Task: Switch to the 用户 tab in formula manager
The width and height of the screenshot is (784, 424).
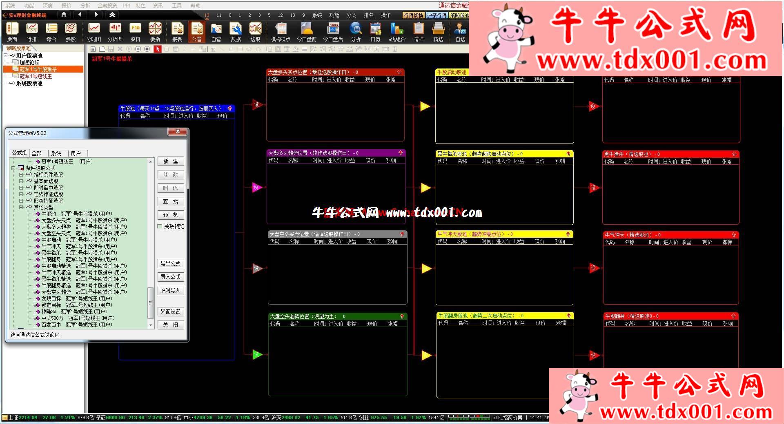Action: [x=76, y=153]
